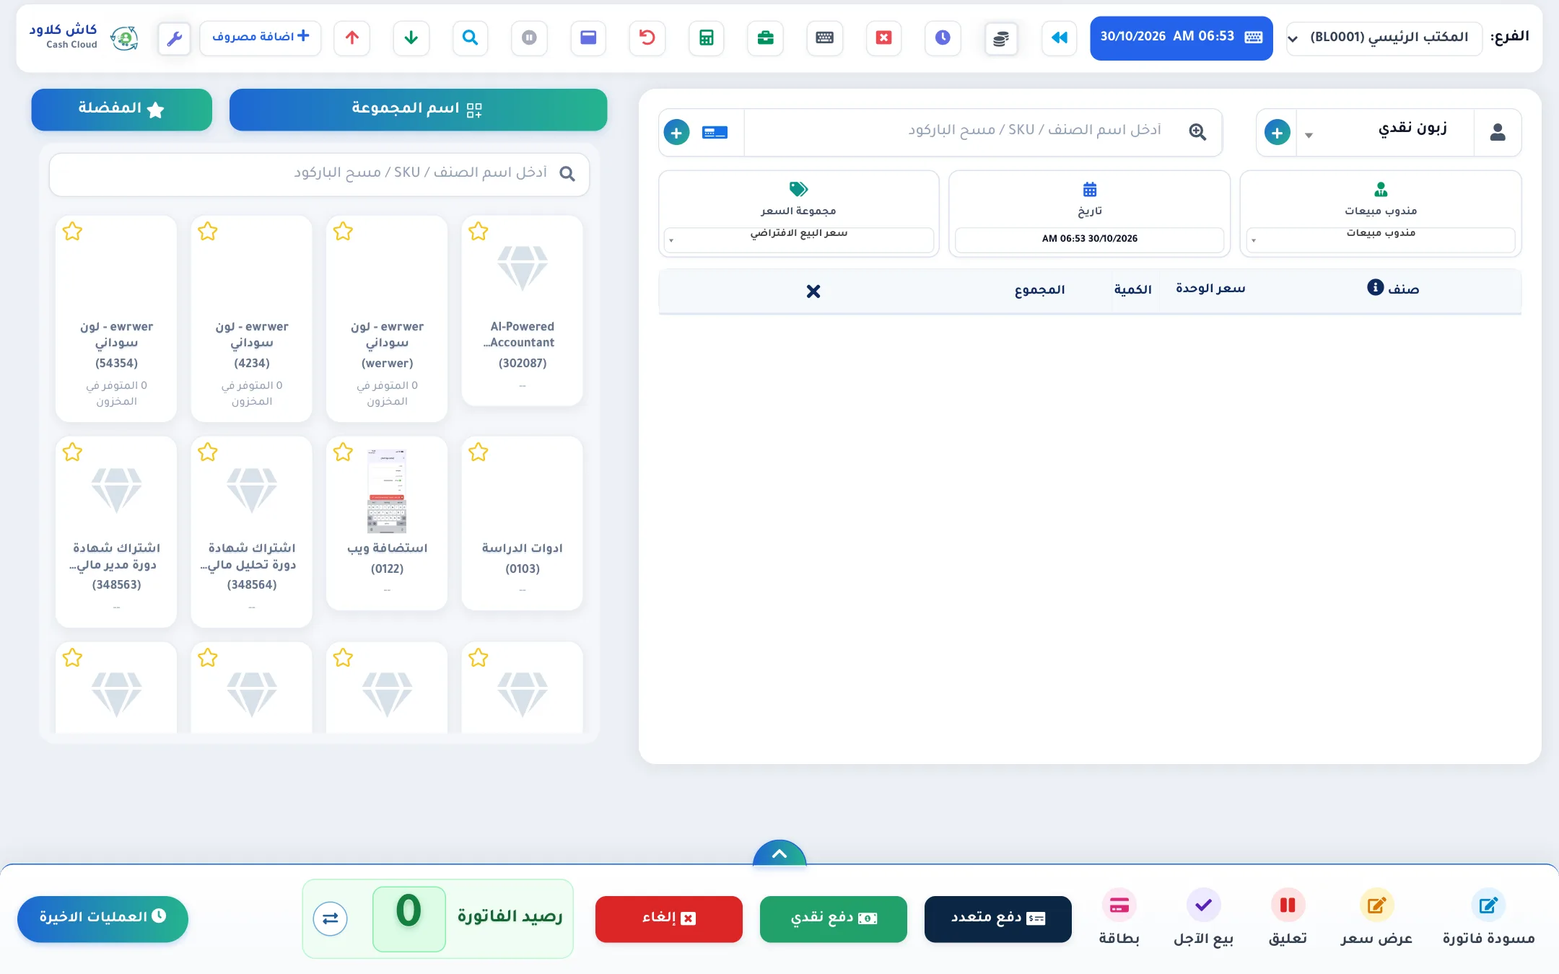
Task: Click the products panel search field
Action: pos(319,174)
